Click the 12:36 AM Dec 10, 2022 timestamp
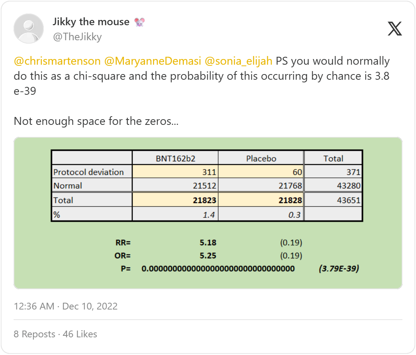 (66, 306)
